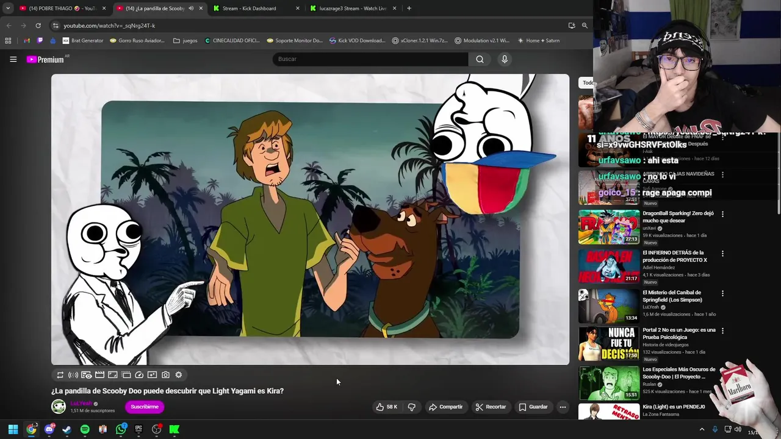Click the clapperboard cinema mode icon
Image resolution: width=781 pixels, height=439 pixels.
99,375
